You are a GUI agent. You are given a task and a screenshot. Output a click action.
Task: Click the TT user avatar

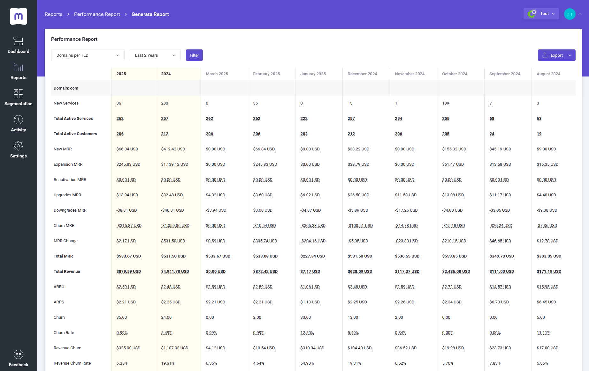(570, 14)
